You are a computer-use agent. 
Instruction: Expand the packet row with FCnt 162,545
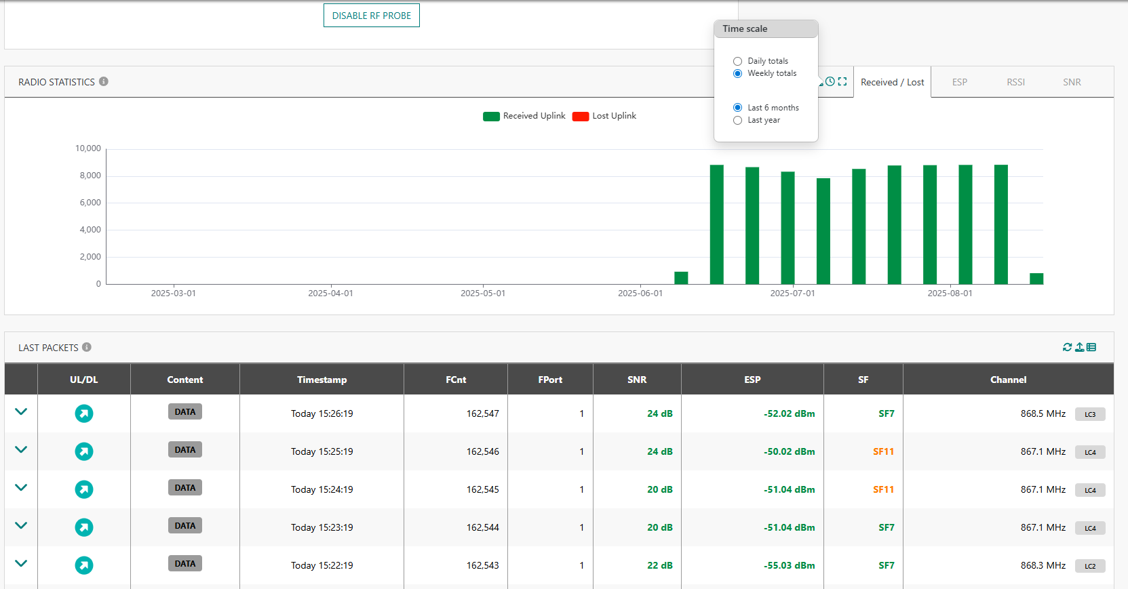[21, 488]
